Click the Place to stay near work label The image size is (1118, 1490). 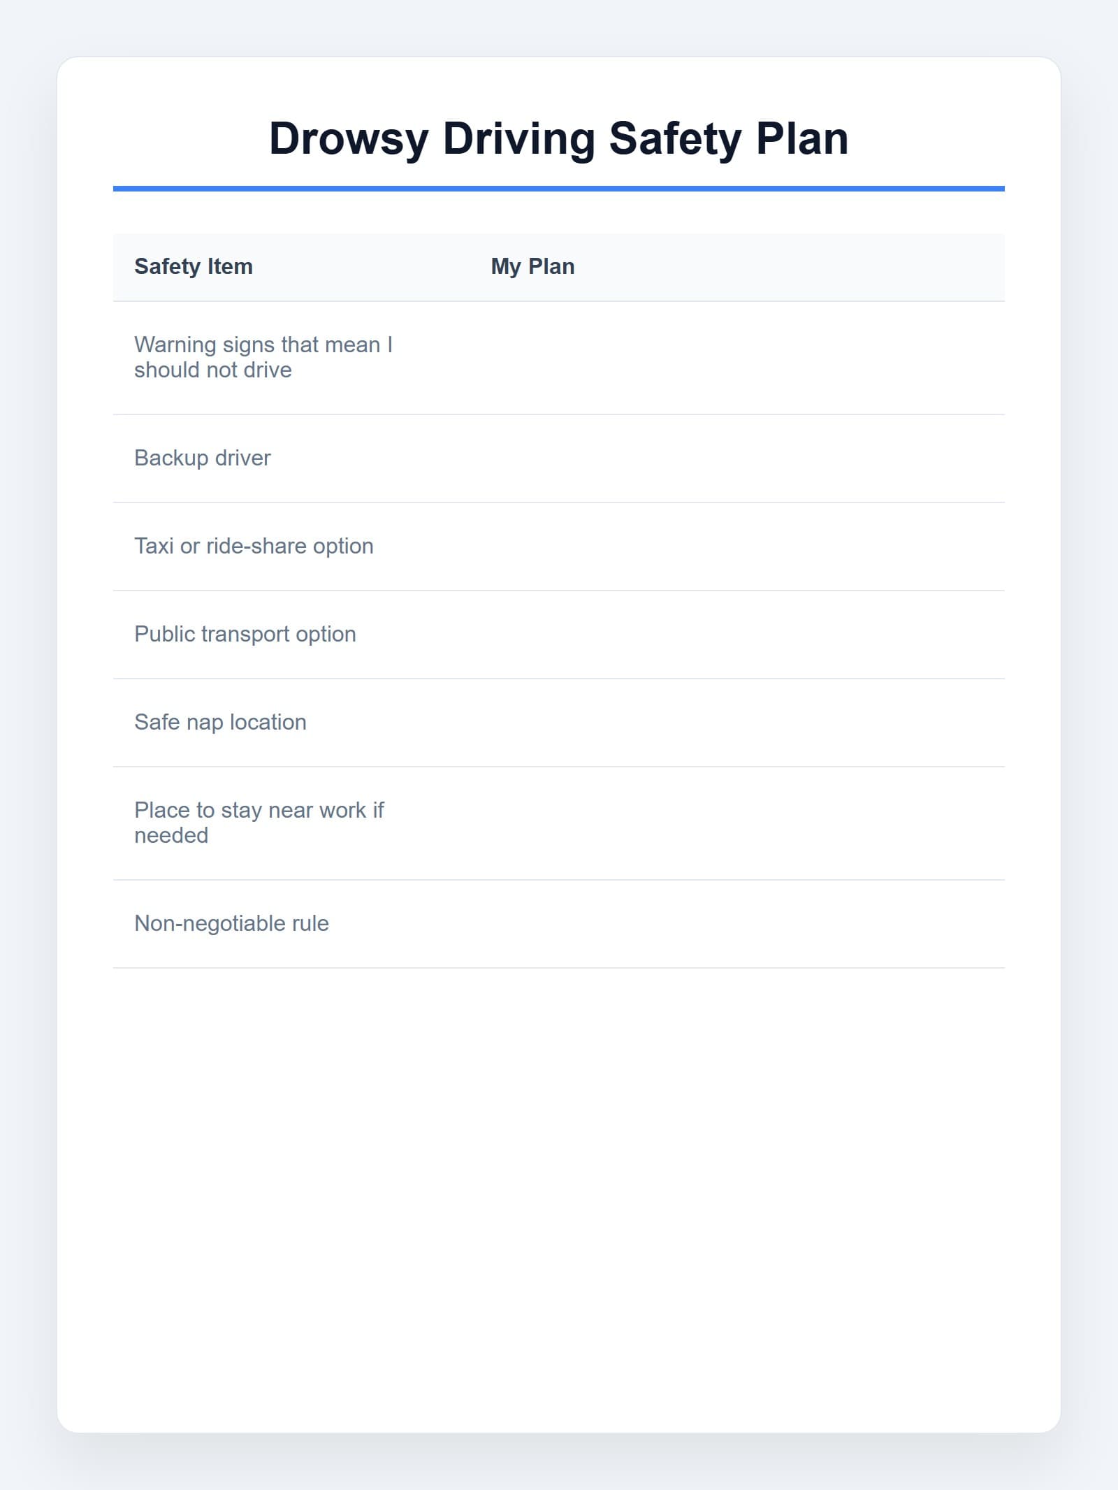[x=259, y=823]
